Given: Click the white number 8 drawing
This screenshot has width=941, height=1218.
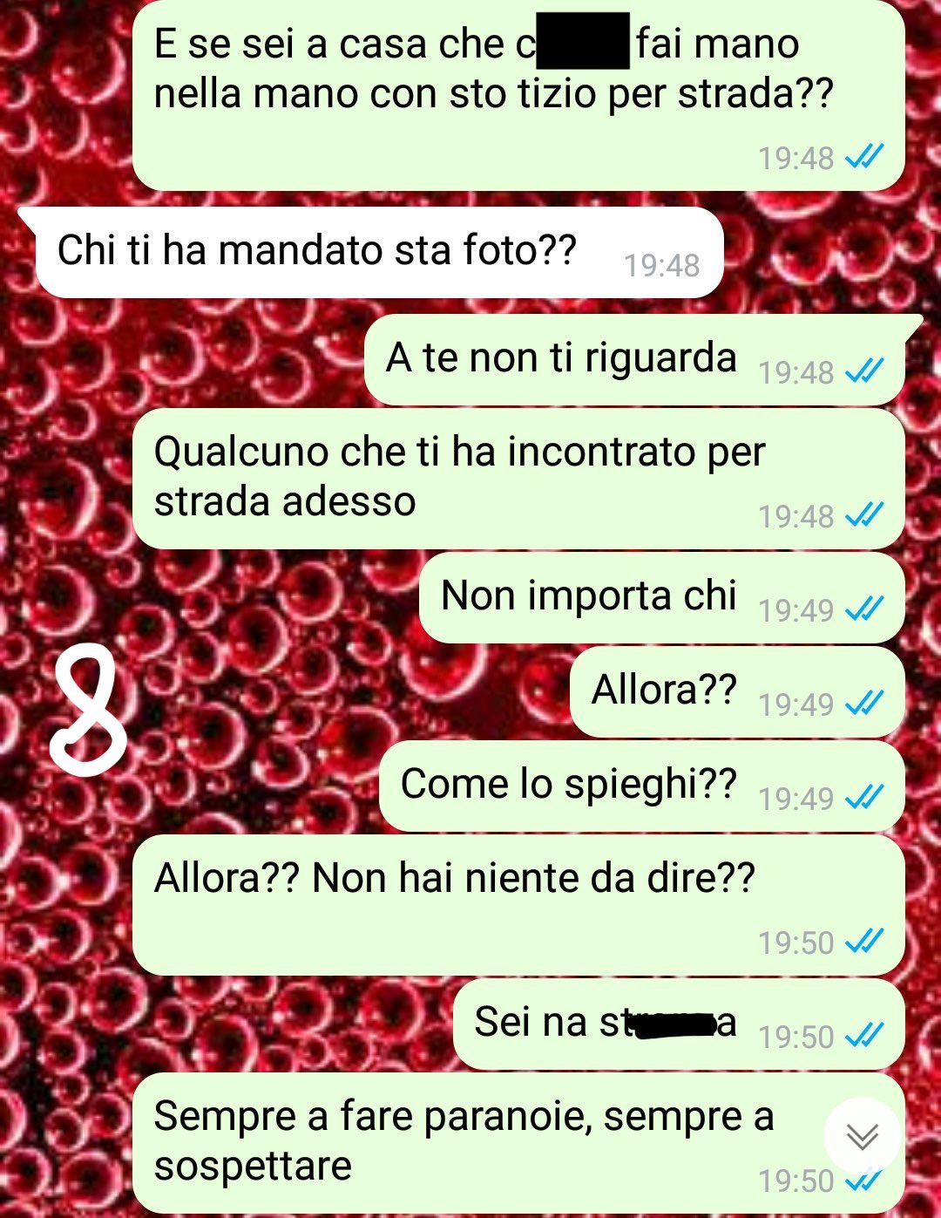Looking at the screenshot, I should pos(87,711).
